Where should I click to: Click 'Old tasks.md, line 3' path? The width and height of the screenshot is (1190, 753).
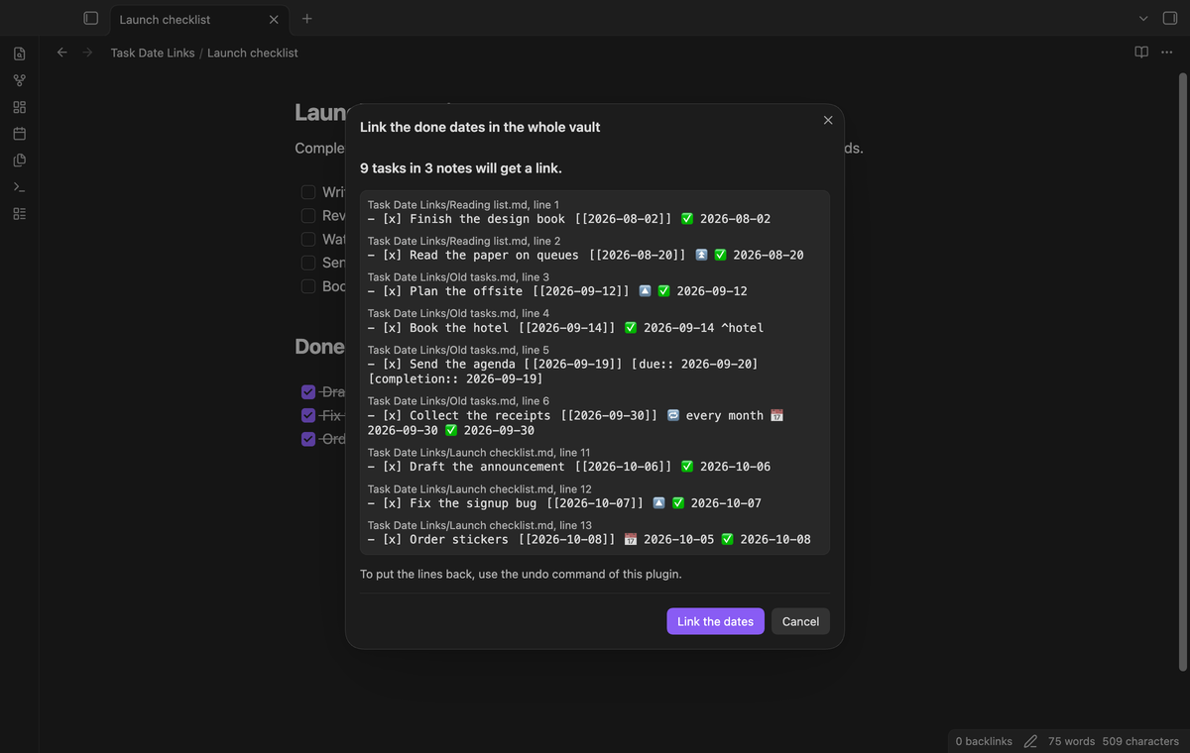(x=458, y=277)
